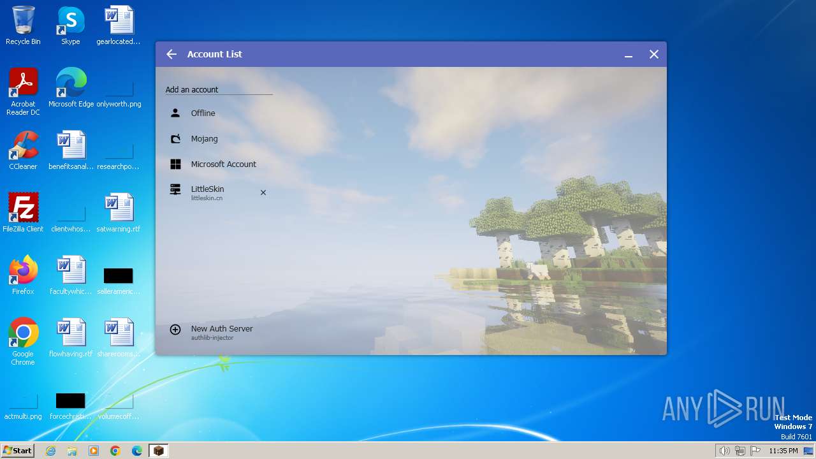Viewport: 816px width, 459px height.
Task: Launch Google Chrome desktop shortcut
Action: point(23,342)
